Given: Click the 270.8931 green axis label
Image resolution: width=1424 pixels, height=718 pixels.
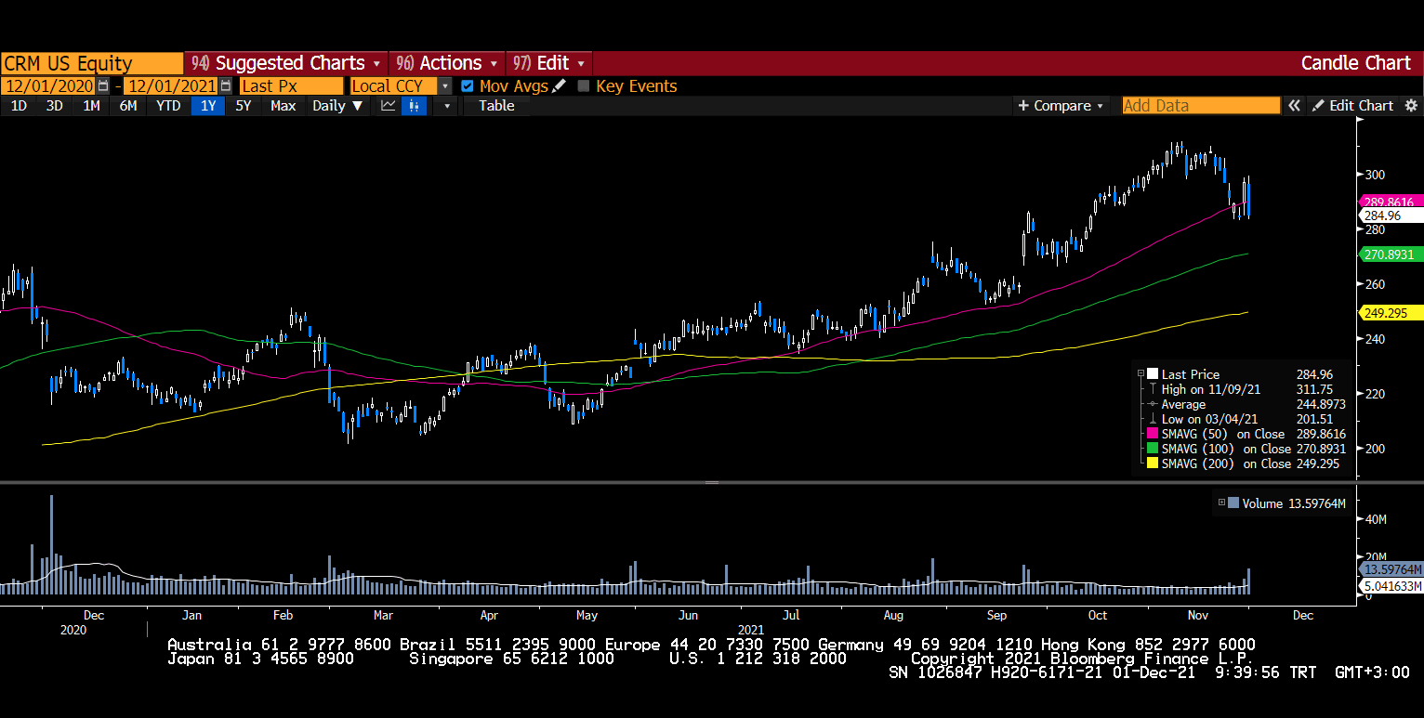Looking at the screenshot, I should (1391, 254).
